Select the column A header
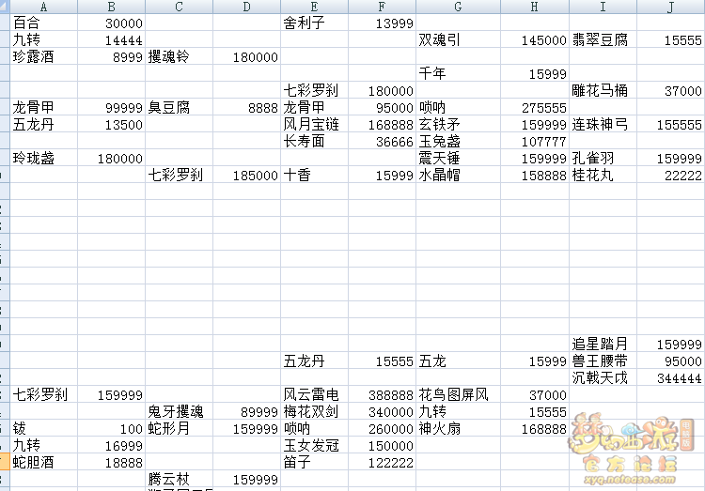Image resolution: width=705 pixels, height=491 pixels. click(x=44, y=7)
